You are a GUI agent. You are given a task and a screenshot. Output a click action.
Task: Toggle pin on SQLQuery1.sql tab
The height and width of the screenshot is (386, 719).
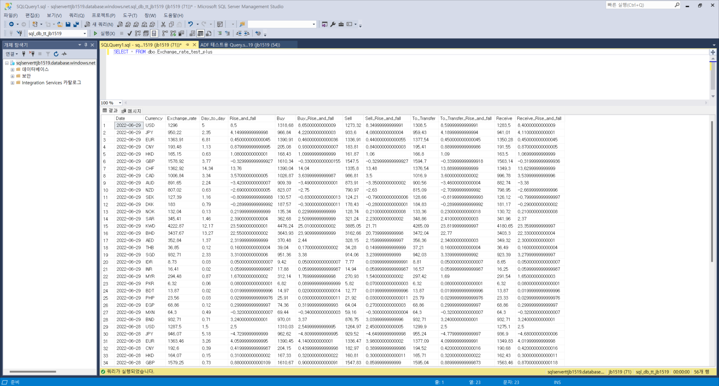(x=188, y=45)
